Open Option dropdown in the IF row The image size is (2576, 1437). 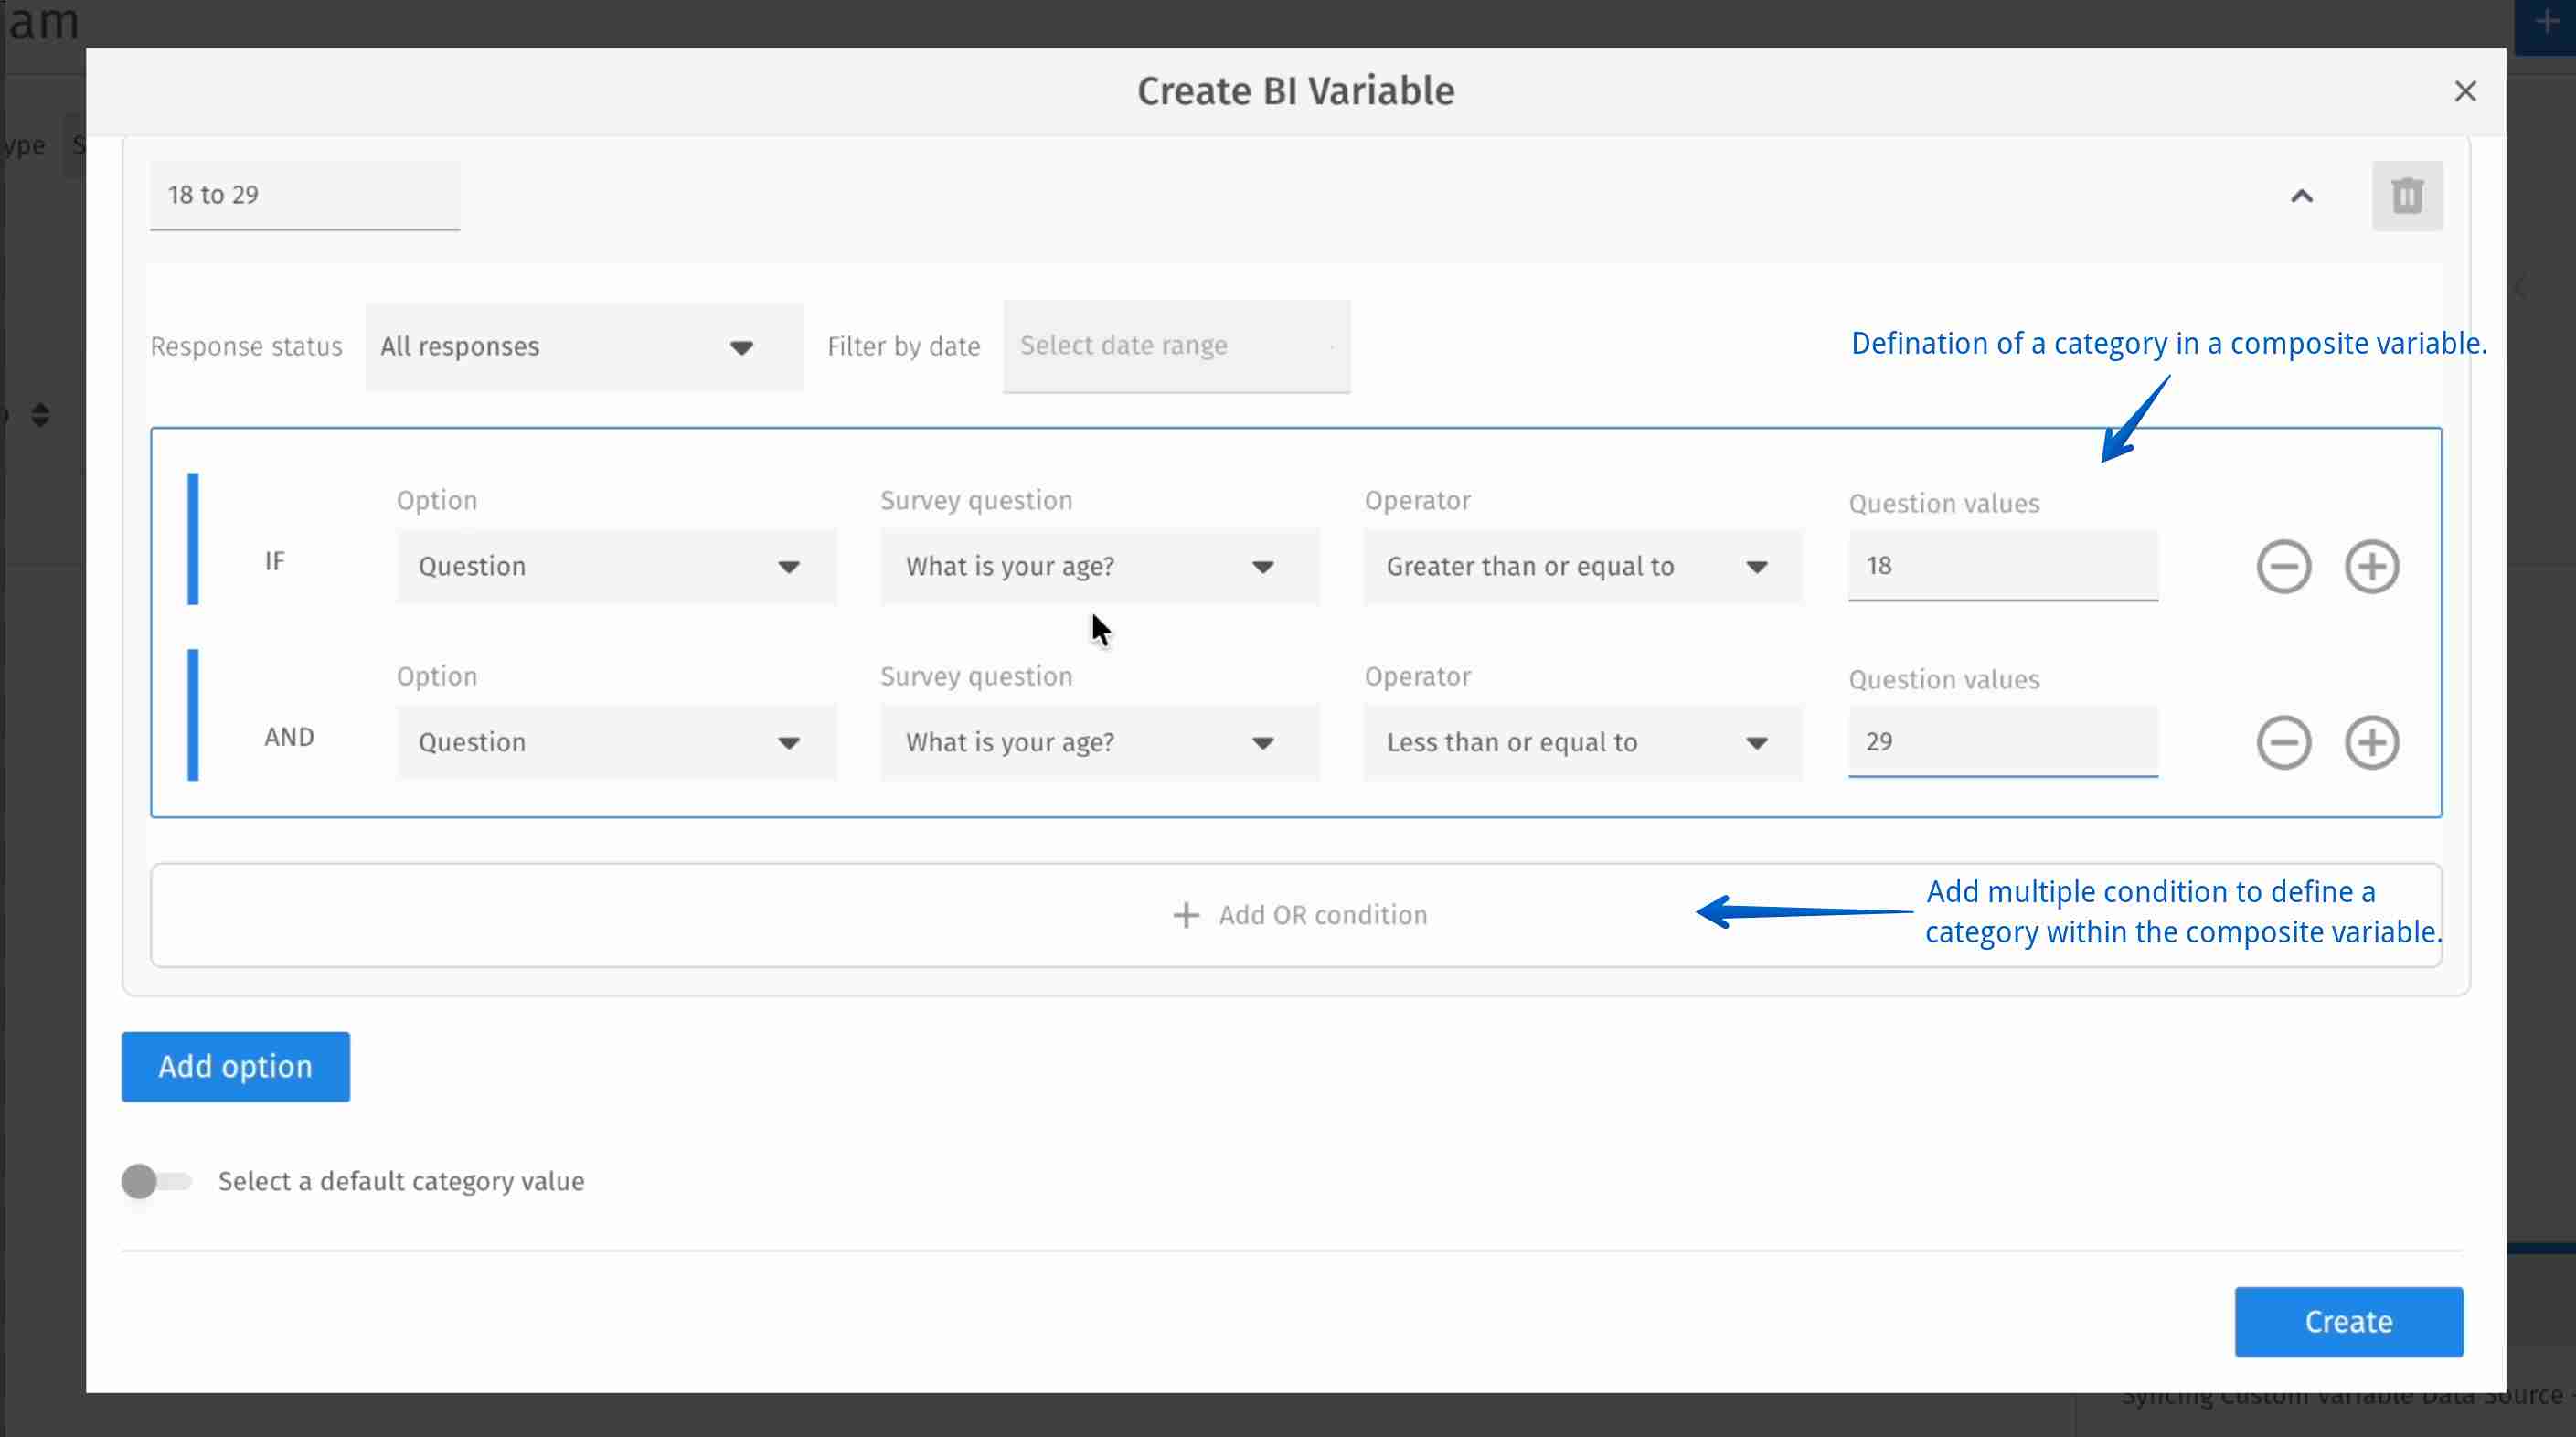616,567
